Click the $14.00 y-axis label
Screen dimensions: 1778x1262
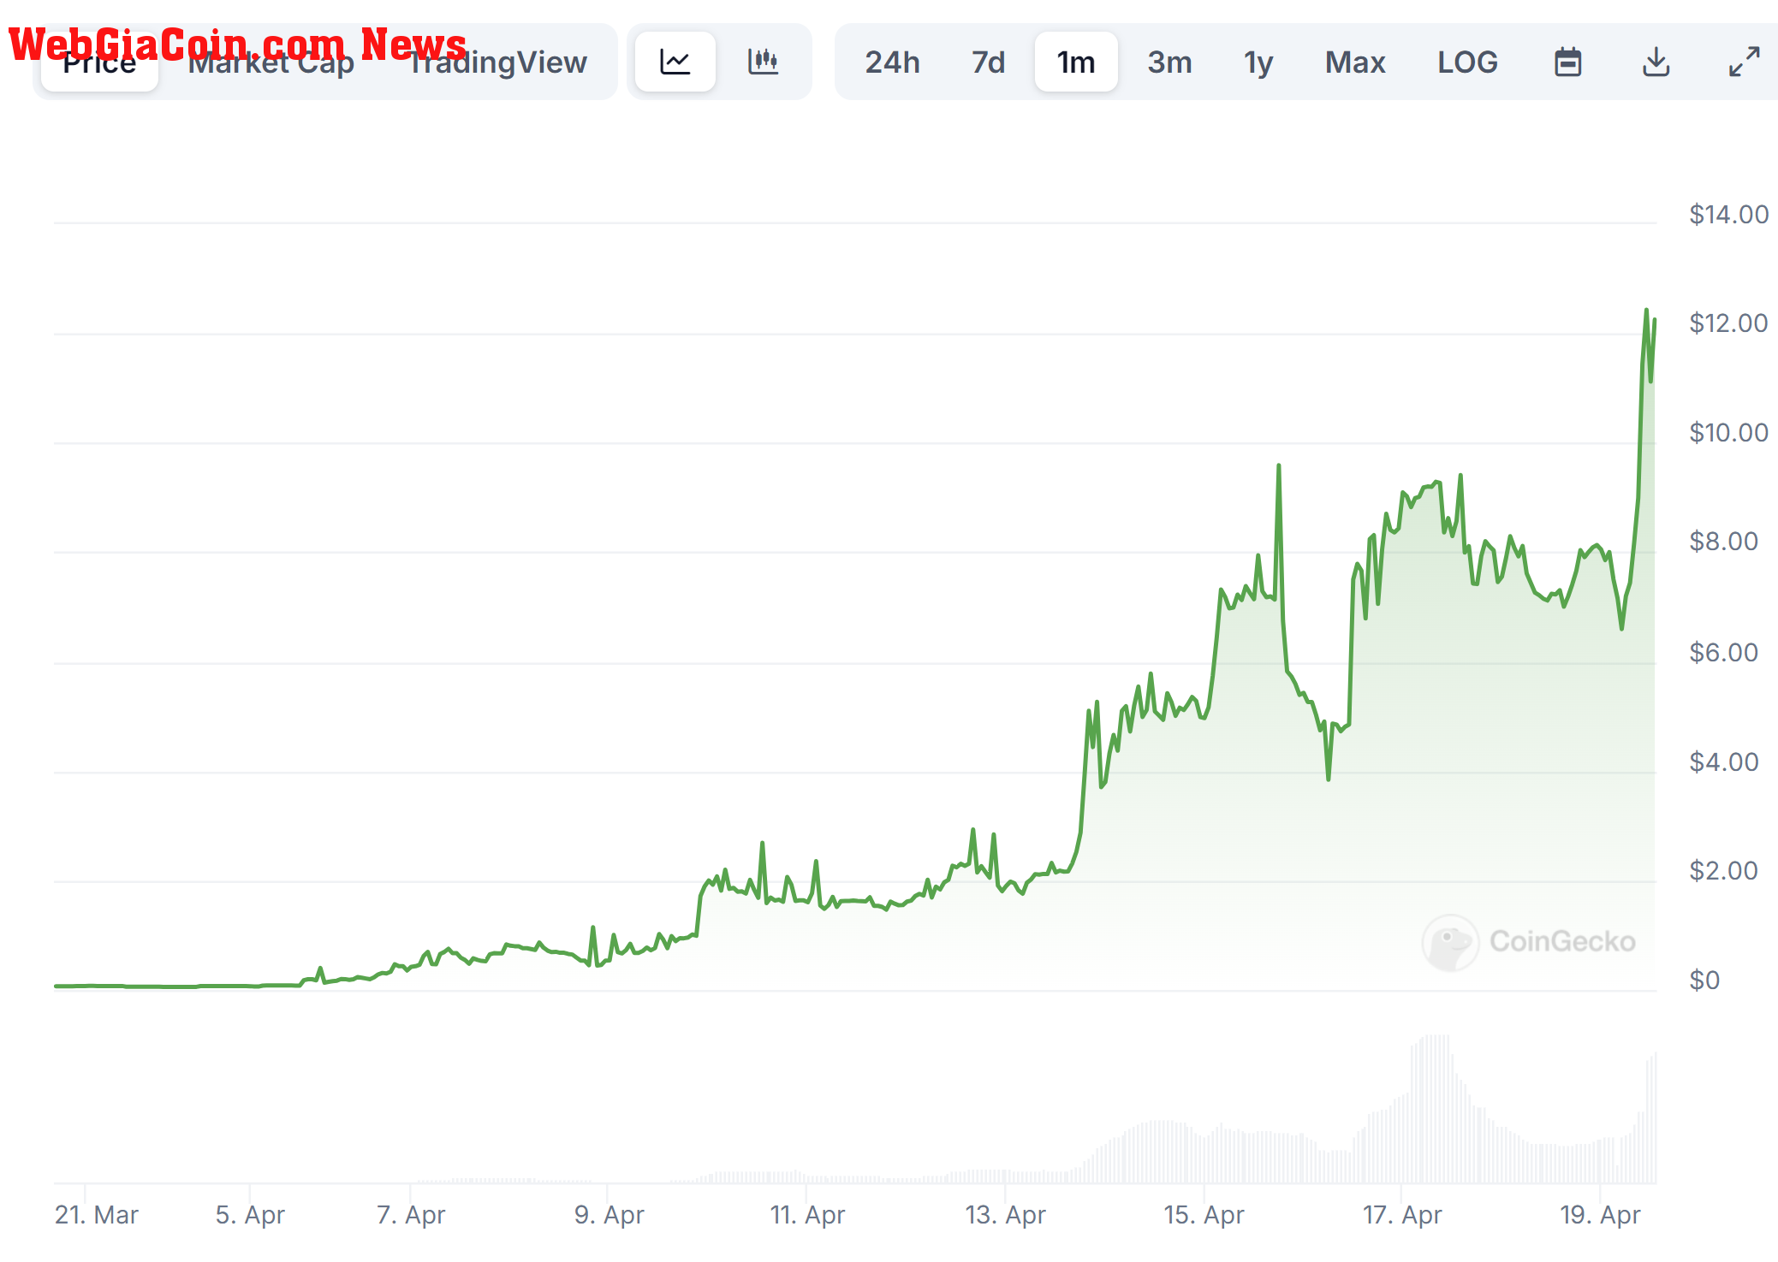tap(1728, 214)
